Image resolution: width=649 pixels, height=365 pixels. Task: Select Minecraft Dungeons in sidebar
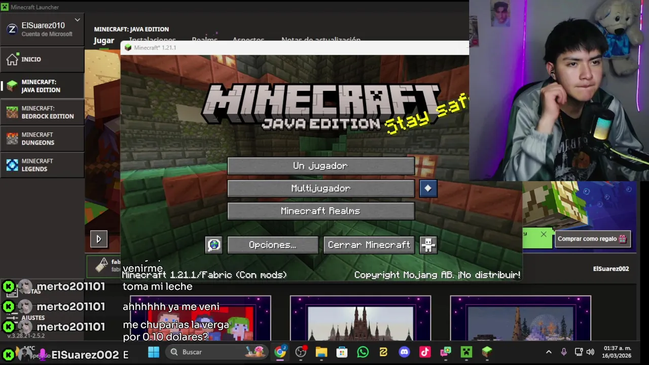(42, 138)
